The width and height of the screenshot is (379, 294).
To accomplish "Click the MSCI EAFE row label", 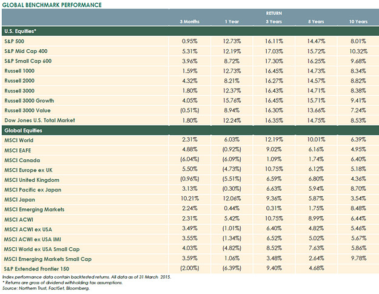I will click(18, 151).
